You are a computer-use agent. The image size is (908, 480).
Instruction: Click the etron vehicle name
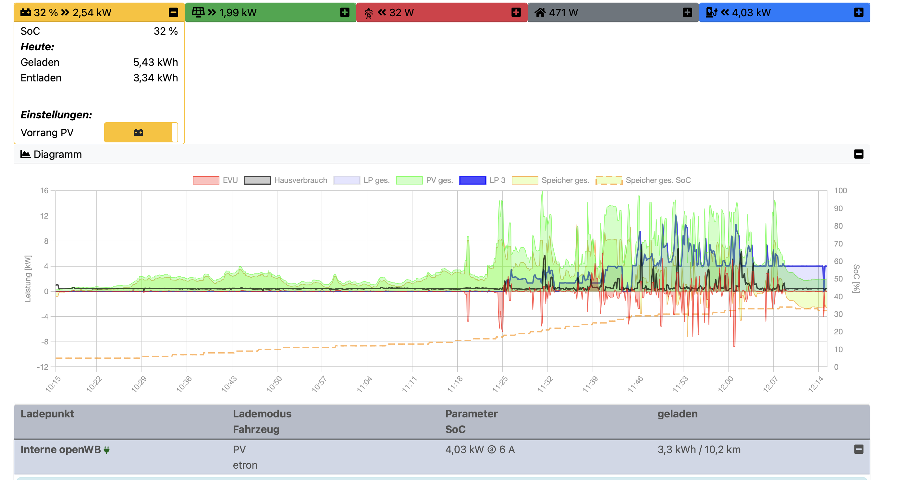pos(245,465)
